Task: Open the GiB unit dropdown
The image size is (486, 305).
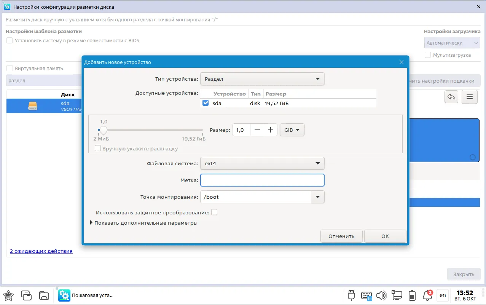Action: click(x=292, y=130)
